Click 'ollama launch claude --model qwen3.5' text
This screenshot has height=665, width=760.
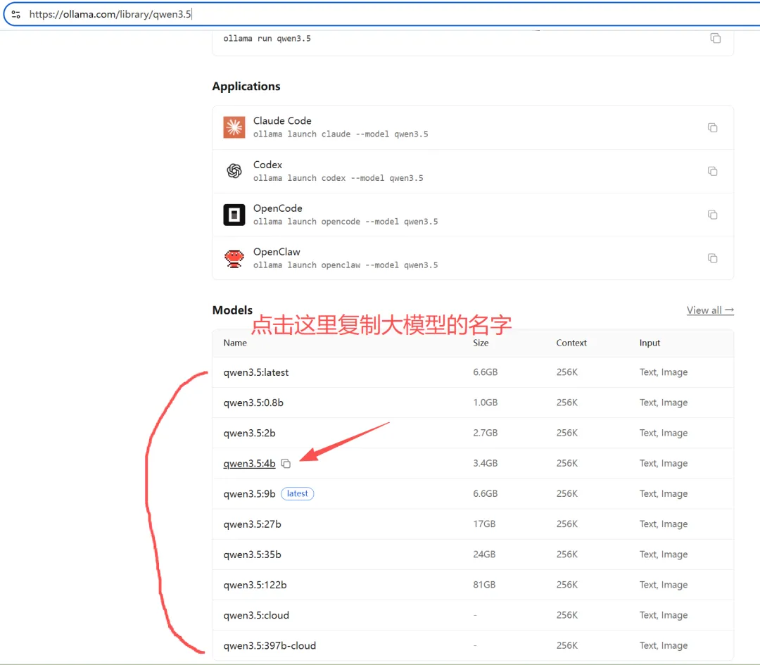[341, 134]
